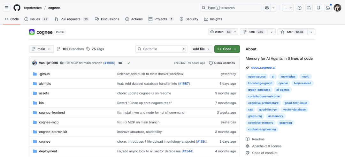
Task: Go to GitHub home via Octocat logo
Action: [x=17, y=8]
